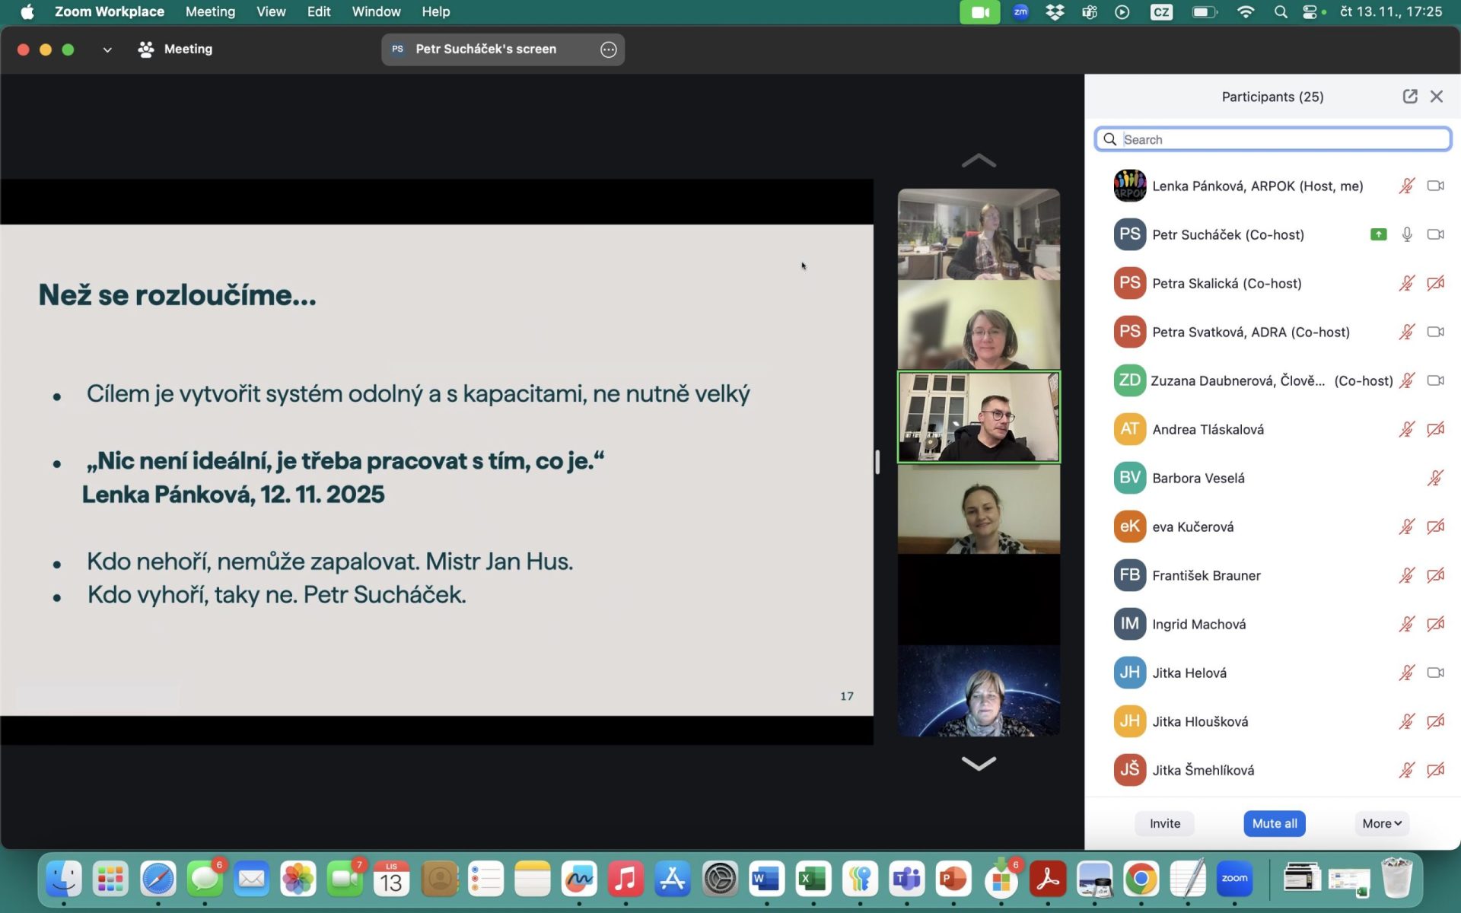The width and height of the screenshot is (1461, 913).
Task: Open the chevron dropdown beside window controls
Action: 107,49
